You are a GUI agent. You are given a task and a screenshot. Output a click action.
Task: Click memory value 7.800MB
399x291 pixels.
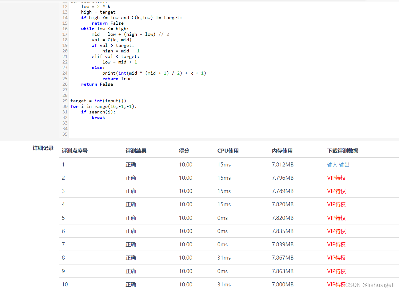tap(283, 285)
